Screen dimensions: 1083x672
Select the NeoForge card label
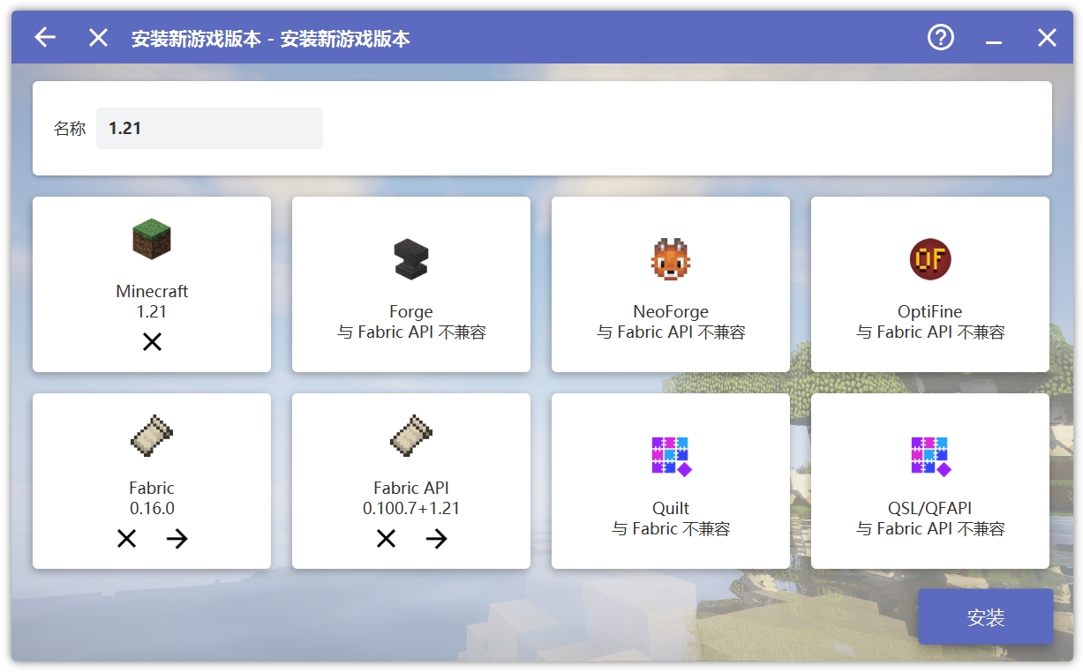[671, 311]
